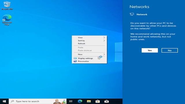This screenshot has width=185, height=104.
Task: Click the Network label in the Networks panel
Action: click(142, 14)
